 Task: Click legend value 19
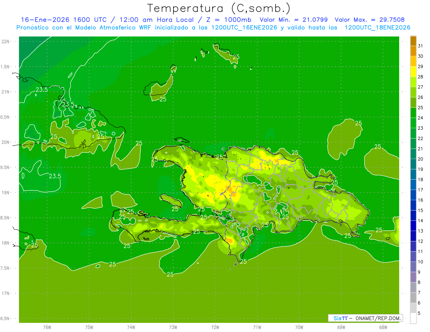coord(420,169)
